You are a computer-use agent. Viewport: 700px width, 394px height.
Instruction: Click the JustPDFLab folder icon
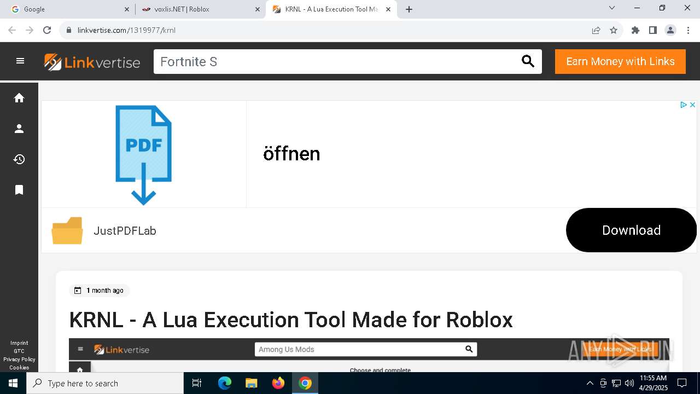(67, 230)
